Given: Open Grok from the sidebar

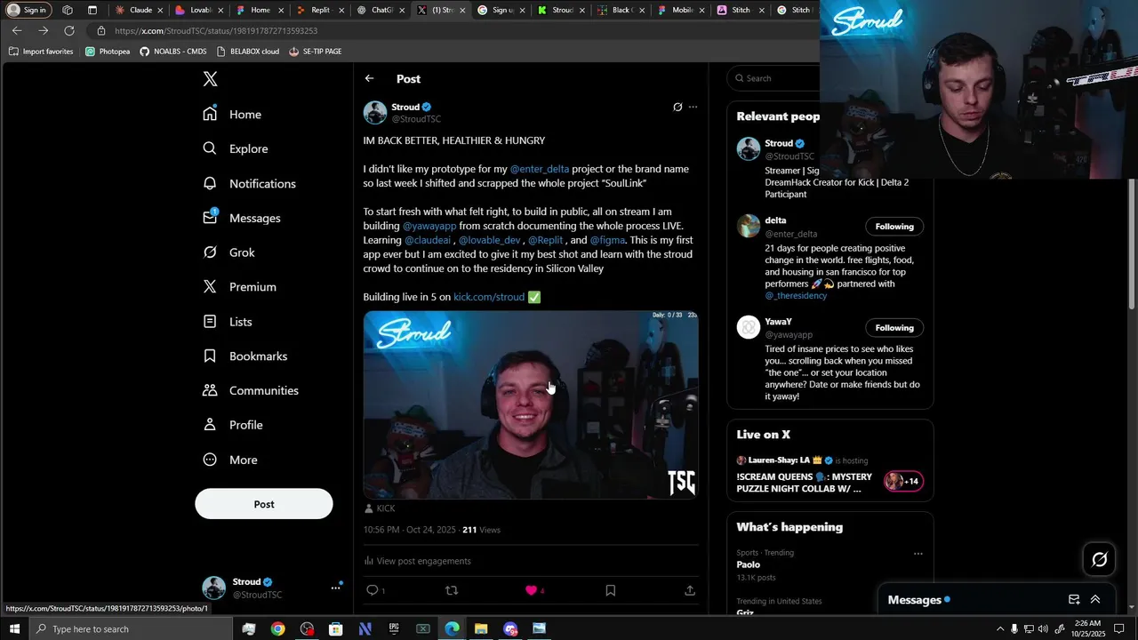Looking at the screenshot, I should [x=228, y=252].
